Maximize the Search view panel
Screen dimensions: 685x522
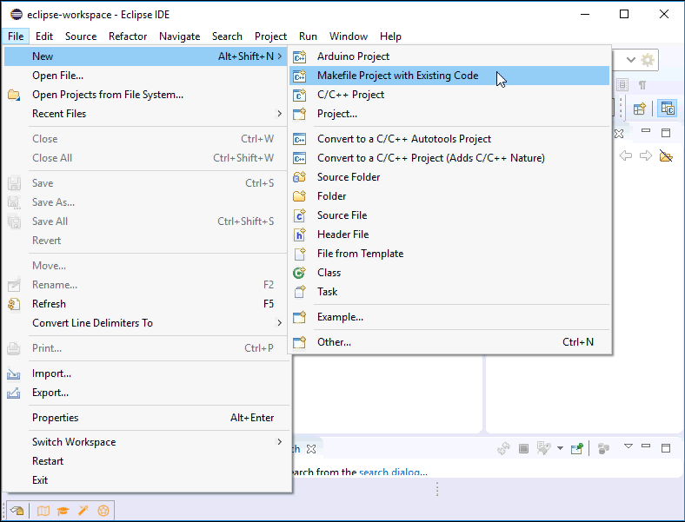[x=666, y=448]
